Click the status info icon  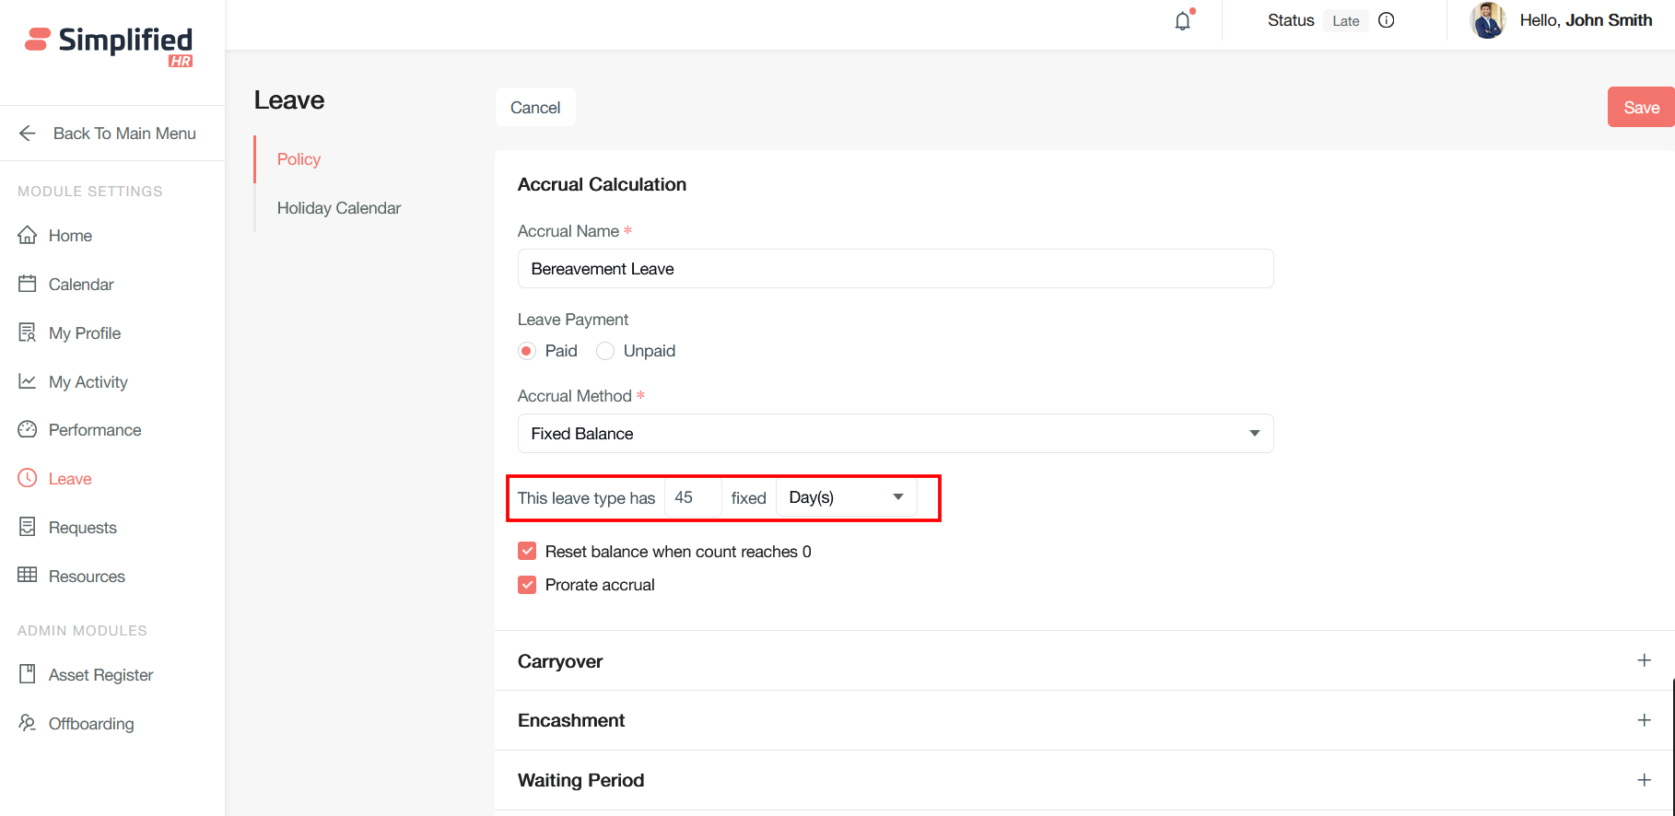[x=1386, y=20]
